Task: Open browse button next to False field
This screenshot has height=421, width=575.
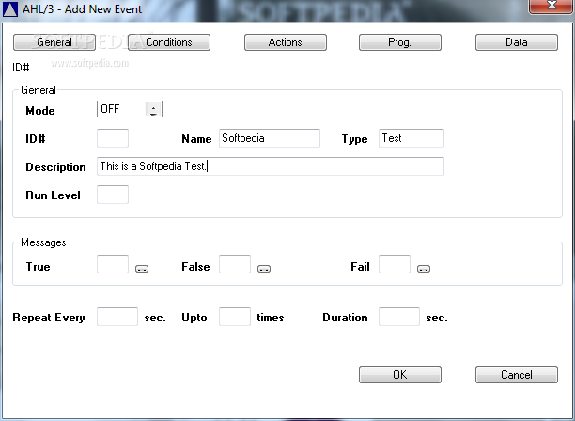Action: [x=264, y=269]
